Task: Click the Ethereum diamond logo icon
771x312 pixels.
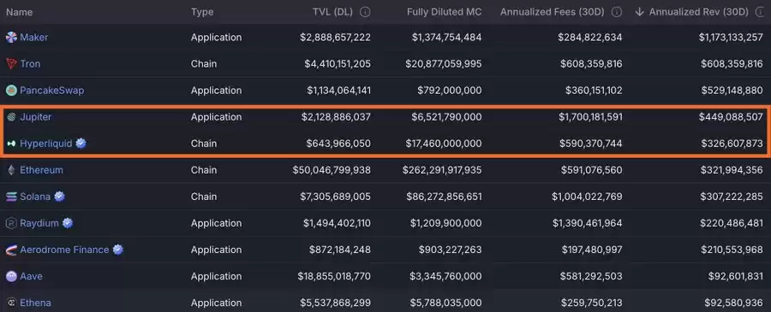Action: click(x=11, y=170)
